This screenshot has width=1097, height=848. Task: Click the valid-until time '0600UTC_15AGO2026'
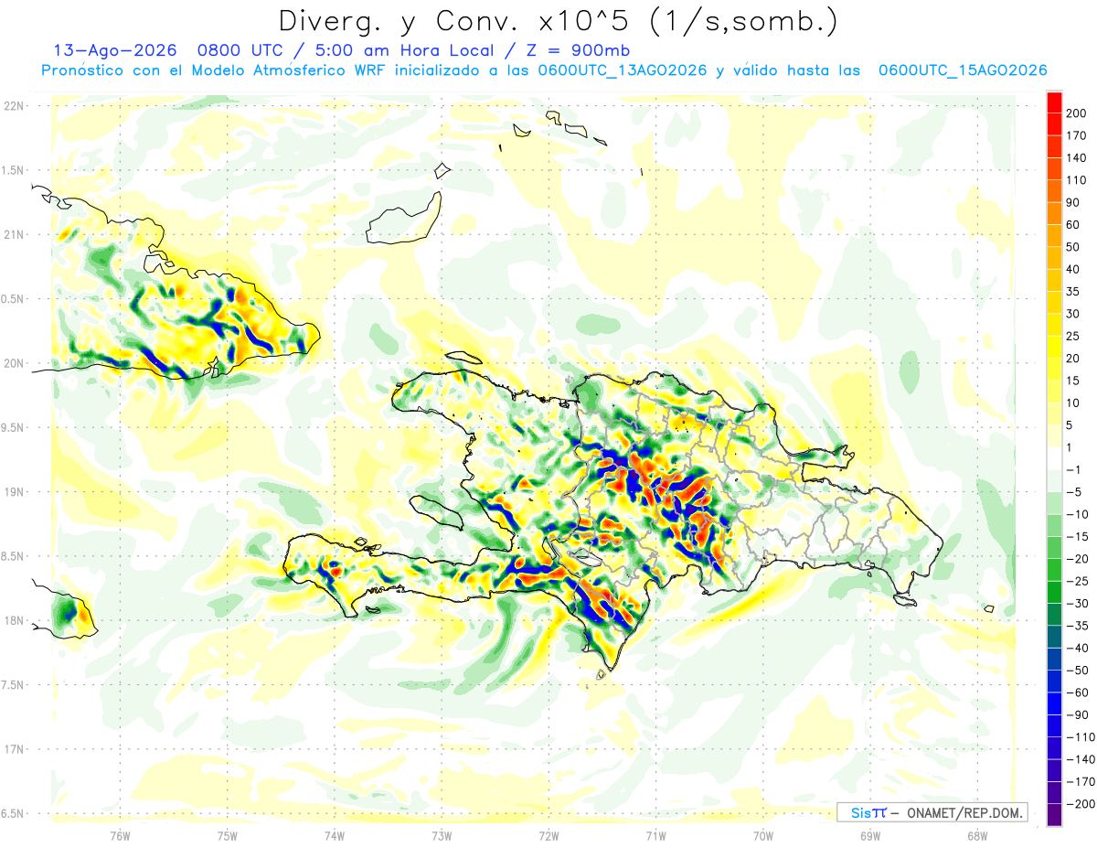[963, 70]
